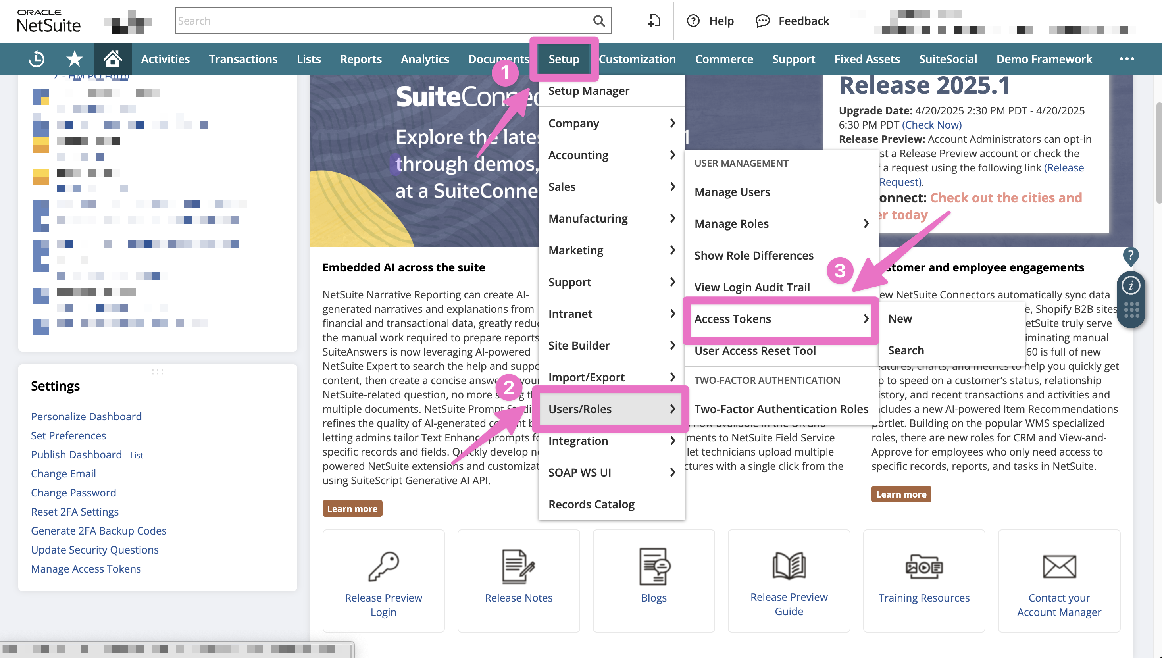Open the Setup menu
Viewport: 1162px width, 658px height.
click(564, 59)
